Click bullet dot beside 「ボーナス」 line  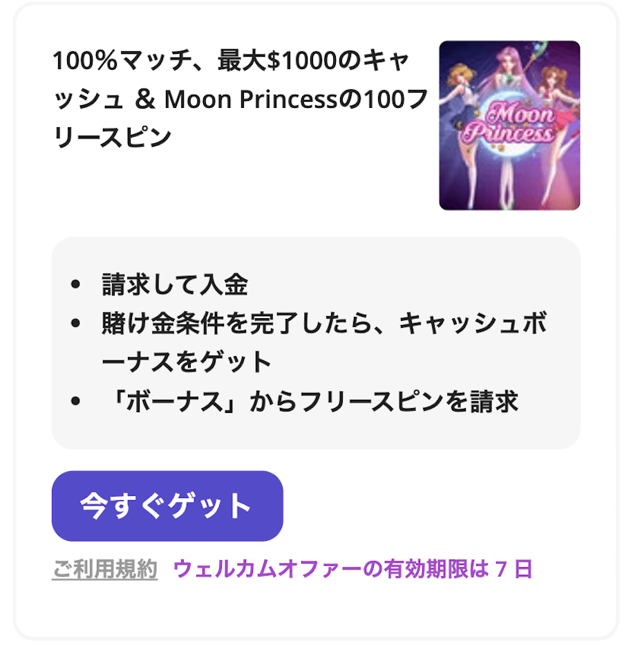pos(75,401)
